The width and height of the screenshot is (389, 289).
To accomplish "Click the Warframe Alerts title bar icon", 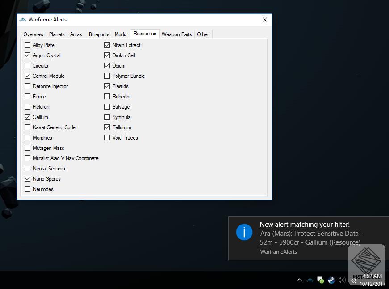I will click(23, 20).
